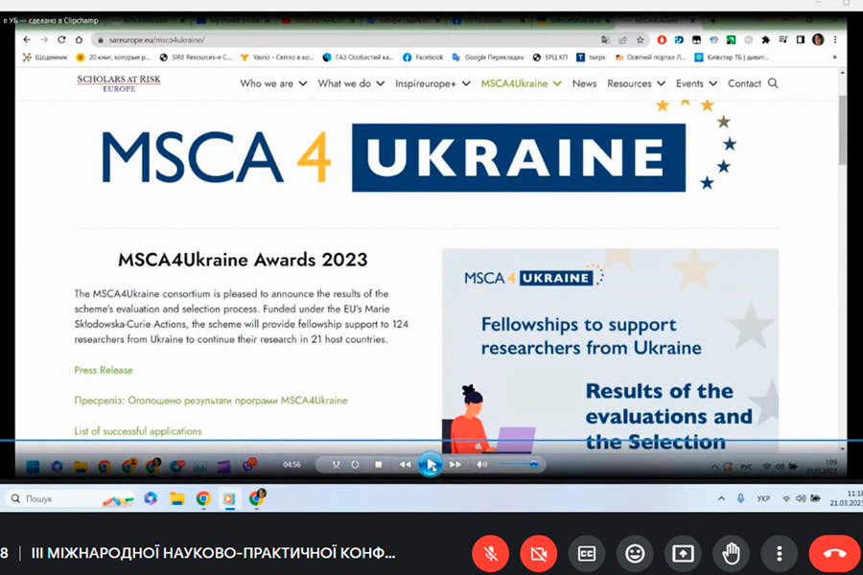Click the media player Rewind button
Image resolution: width=863 pixels, height=575 pixels.
(x=405, y=465)
